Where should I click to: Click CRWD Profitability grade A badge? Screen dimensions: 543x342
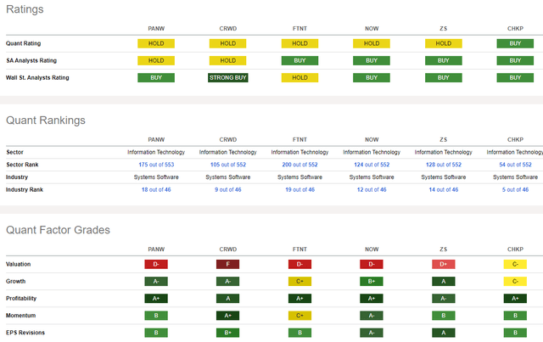coord(228,299)
